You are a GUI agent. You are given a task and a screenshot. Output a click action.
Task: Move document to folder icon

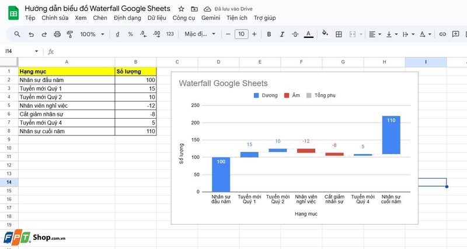194,9
